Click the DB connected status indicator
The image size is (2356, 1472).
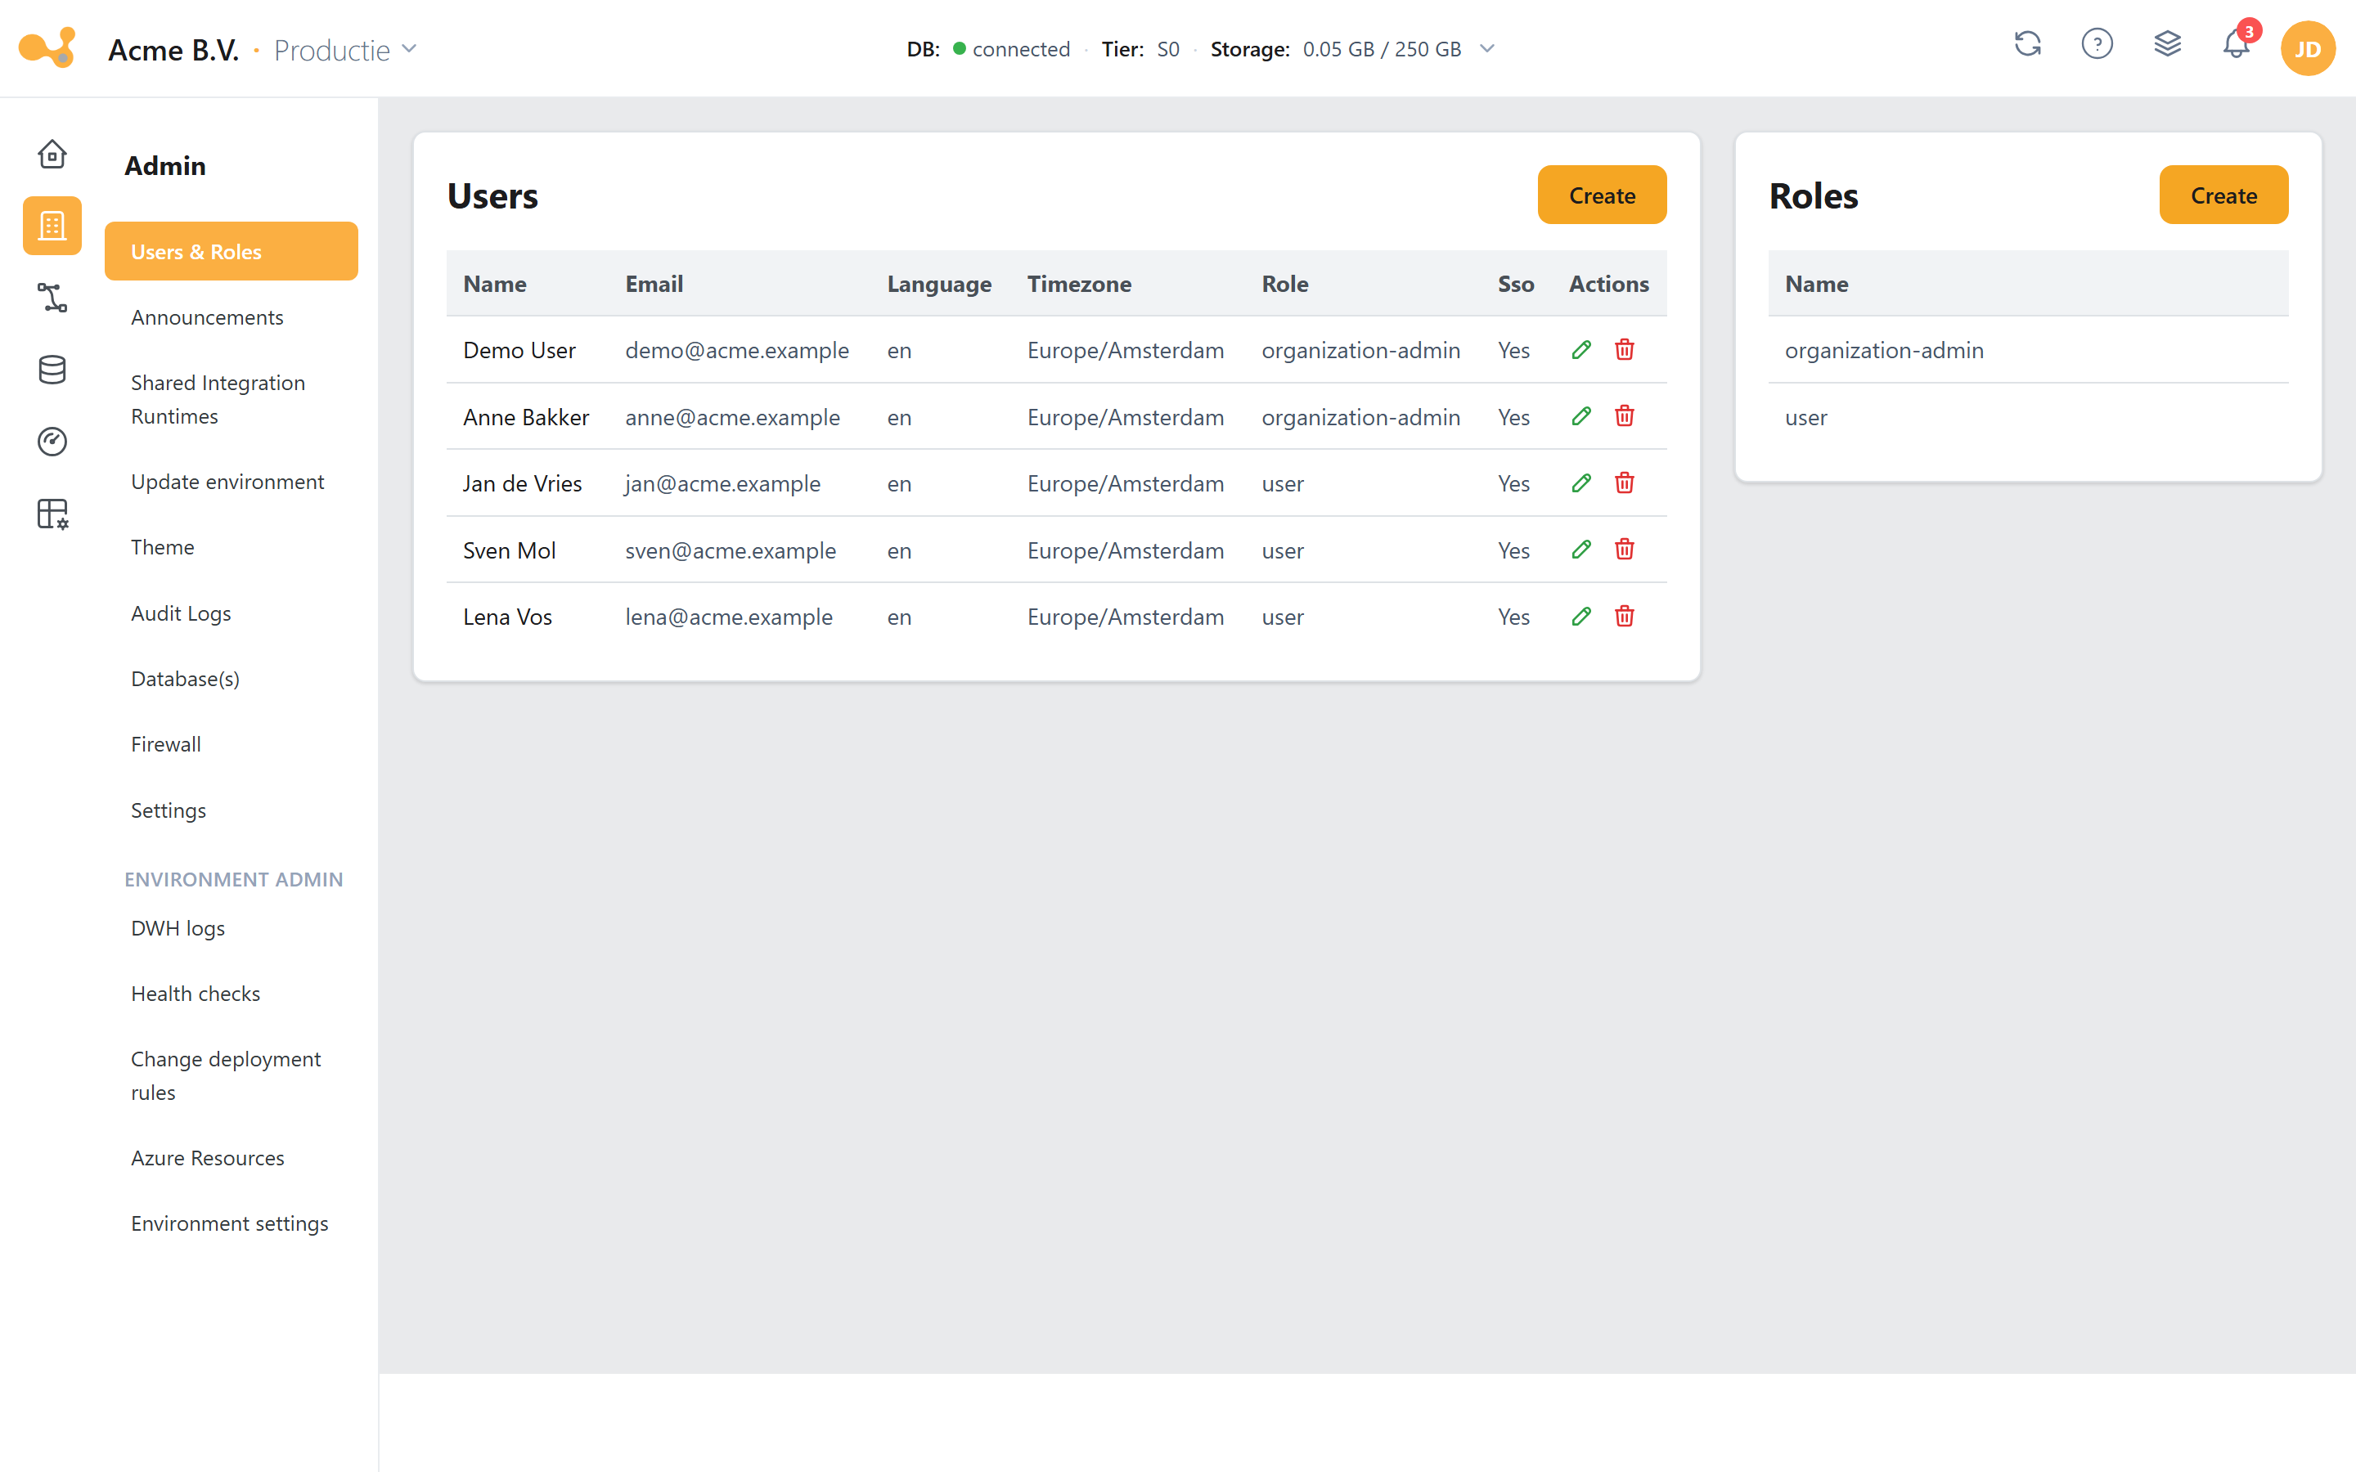[x=988, y=49]
